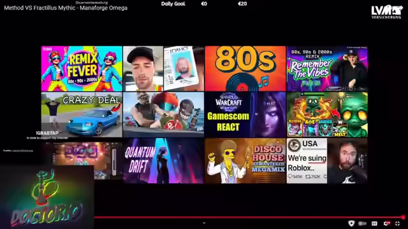This screenshot has width=408, height=229.
Task: Click the Doctorio neon hookah logo
Action: [x=47, y=197]
